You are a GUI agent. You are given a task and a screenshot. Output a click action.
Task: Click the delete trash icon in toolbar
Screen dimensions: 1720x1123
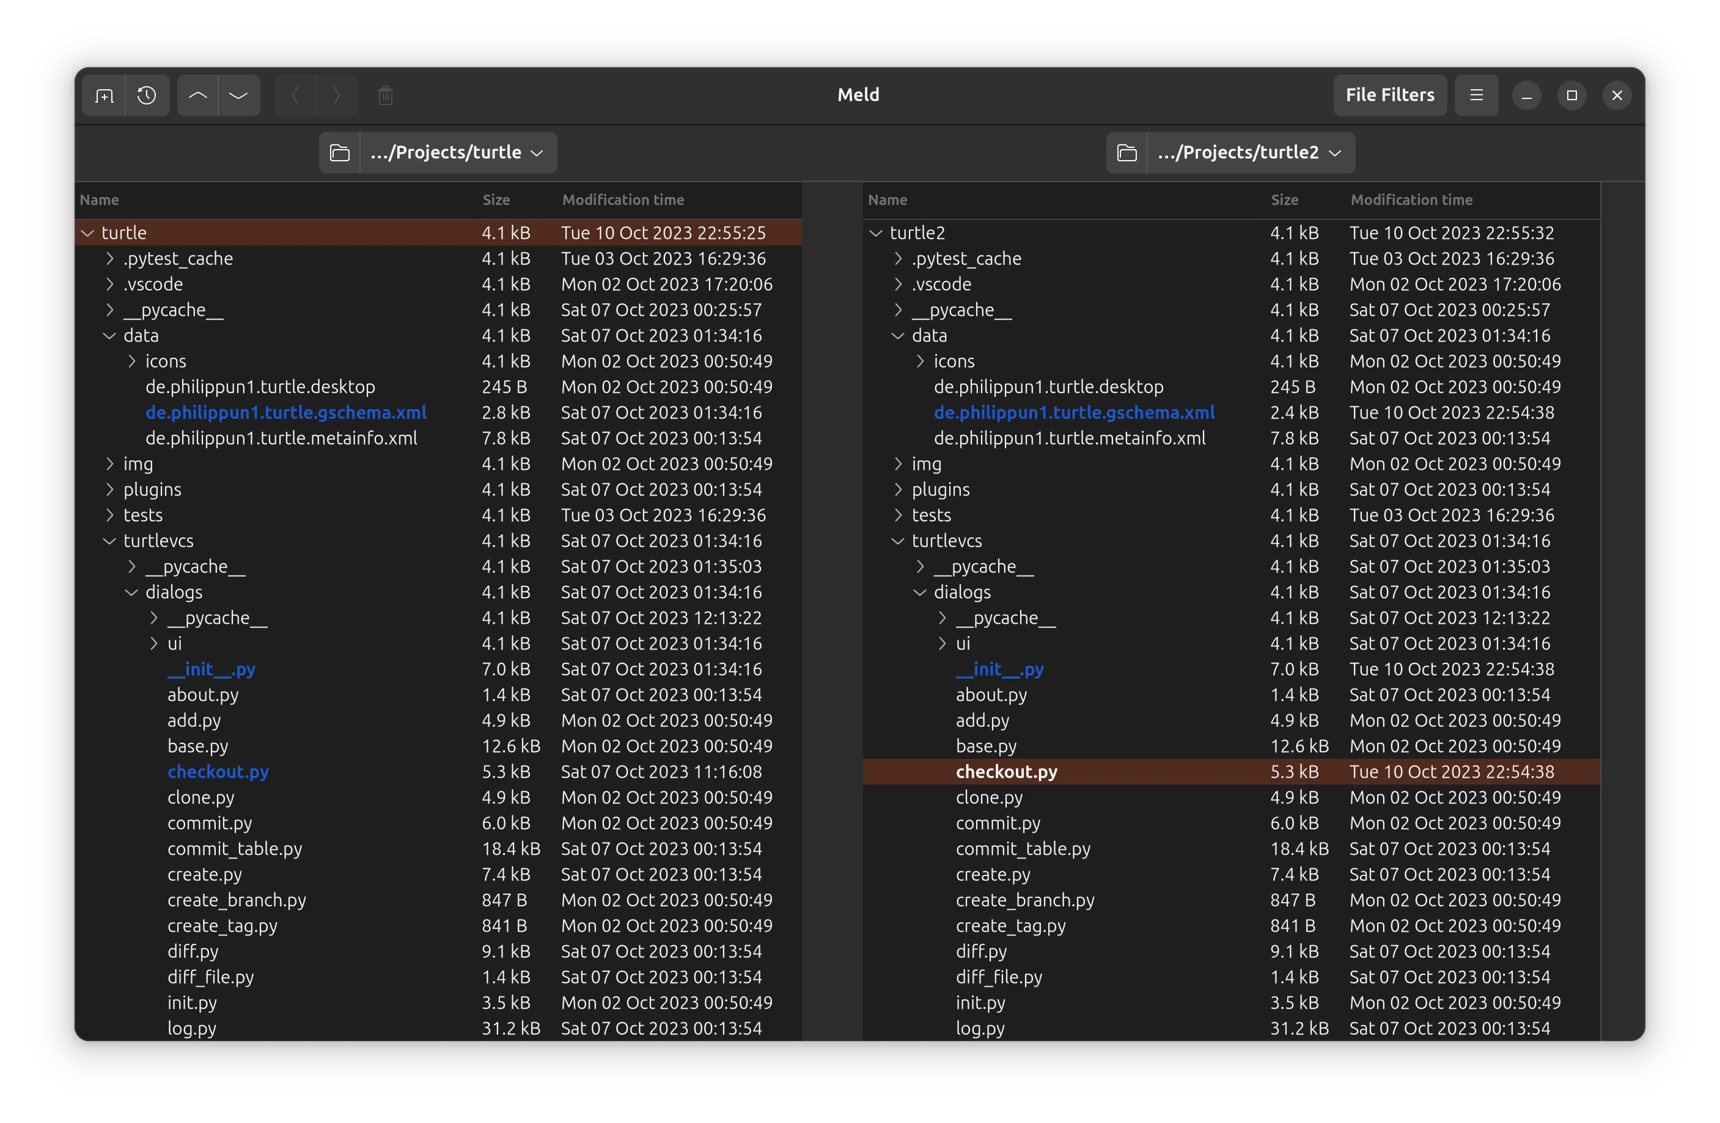[385, 95]
